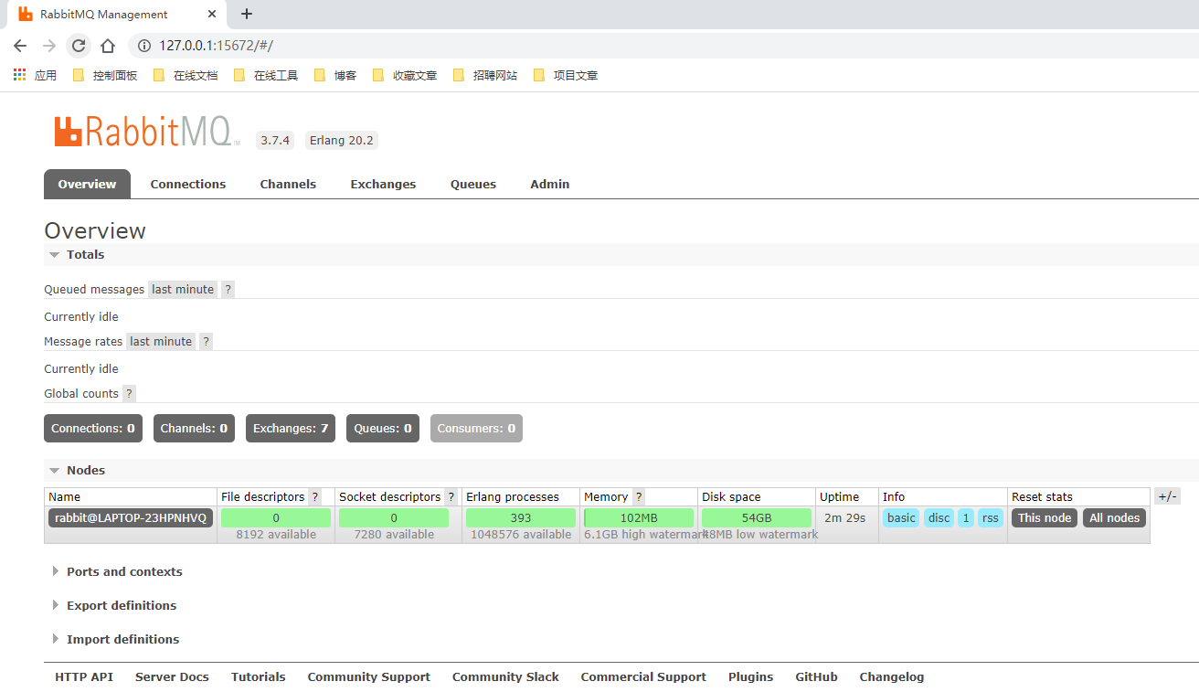Viewport: 1199px width, 692px height.
Task: Open Tutorials footer link
Action: coord(259,676)
